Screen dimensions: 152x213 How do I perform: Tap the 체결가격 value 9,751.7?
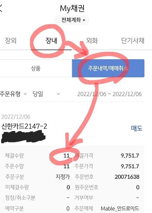tap(130, 156)
